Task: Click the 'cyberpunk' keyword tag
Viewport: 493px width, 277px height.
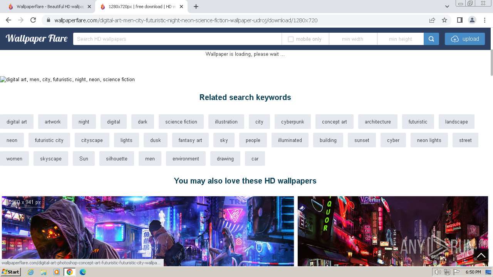Action: pyautogui.click(x=293, y=122)
